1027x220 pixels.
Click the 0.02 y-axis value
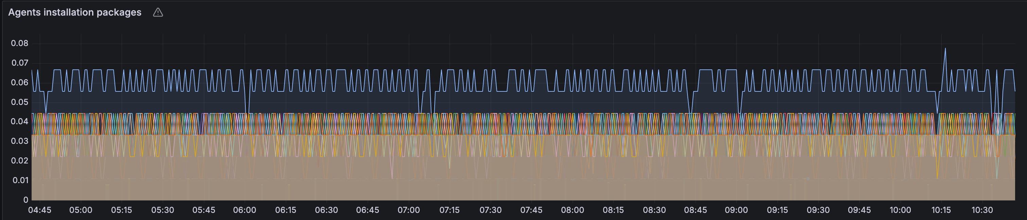click(19, 161)
